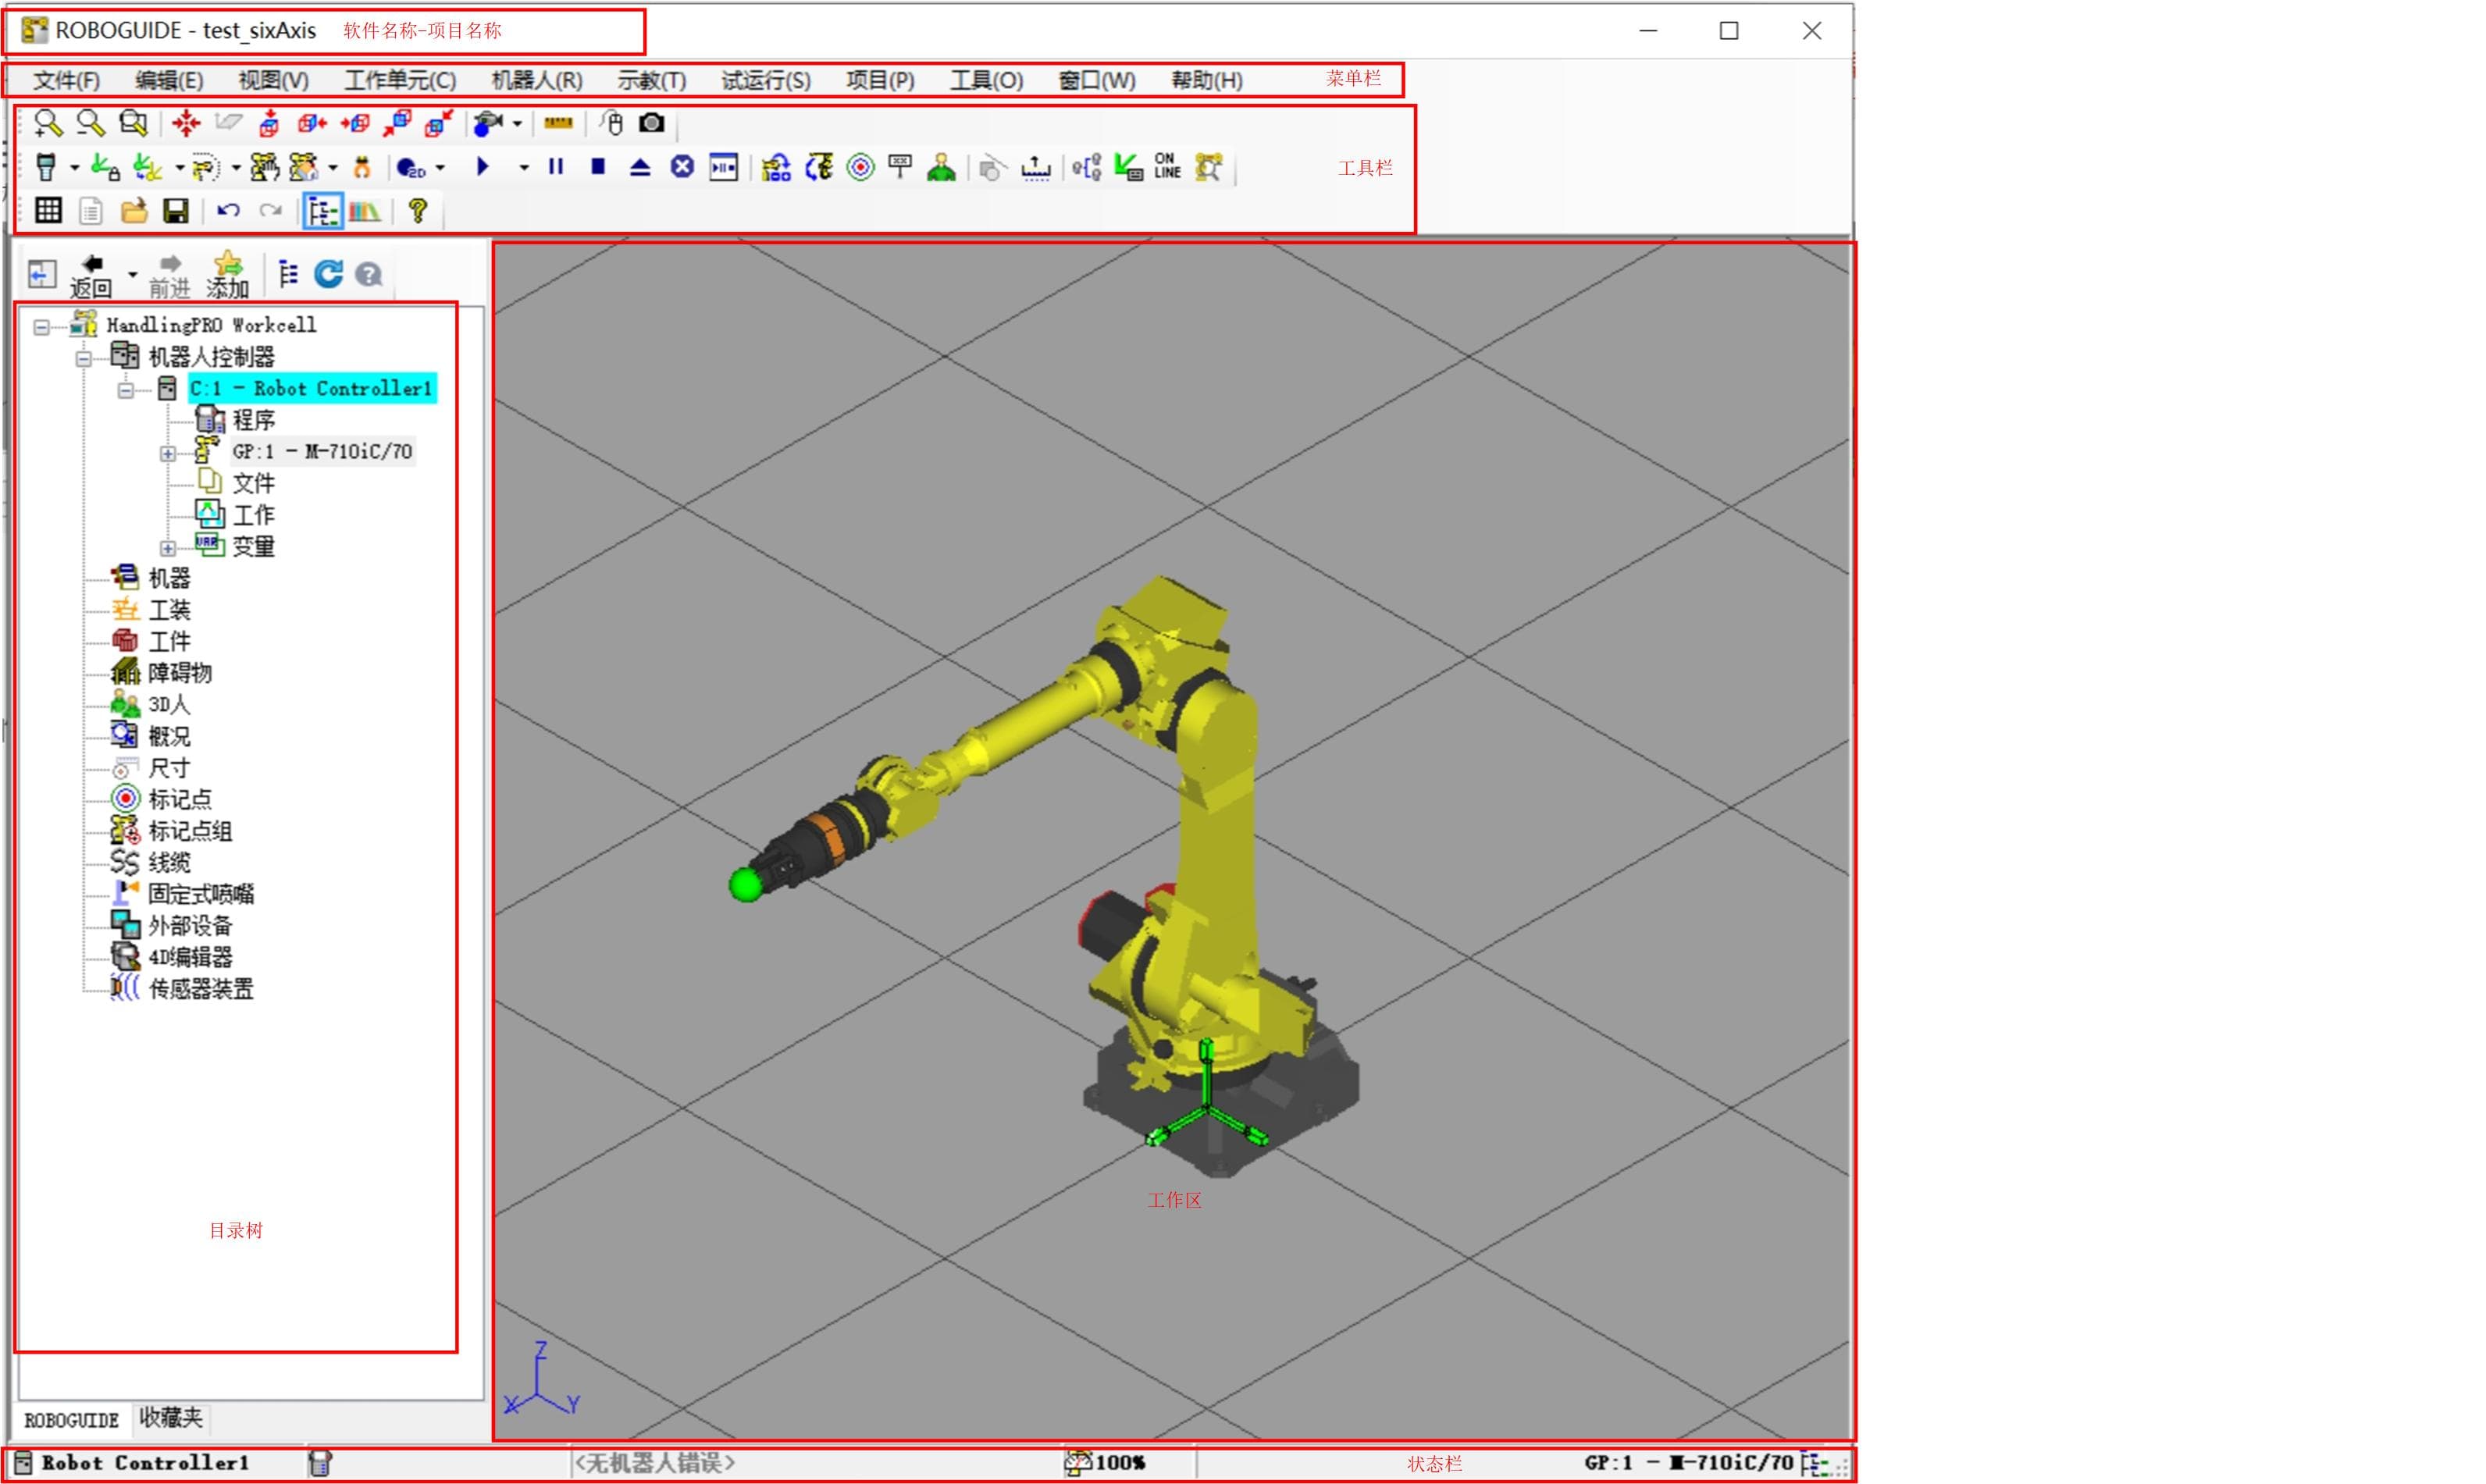Collapse the HandlingPRO Workcell node
Viewport: 2486px width, 1484px height.
tap(42, 327)
